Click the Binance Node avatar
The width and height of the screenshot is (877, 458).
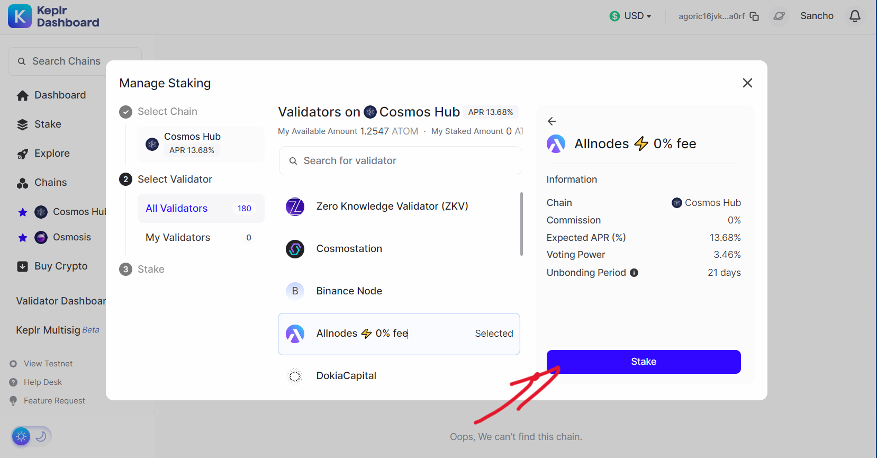pos(295,291)
